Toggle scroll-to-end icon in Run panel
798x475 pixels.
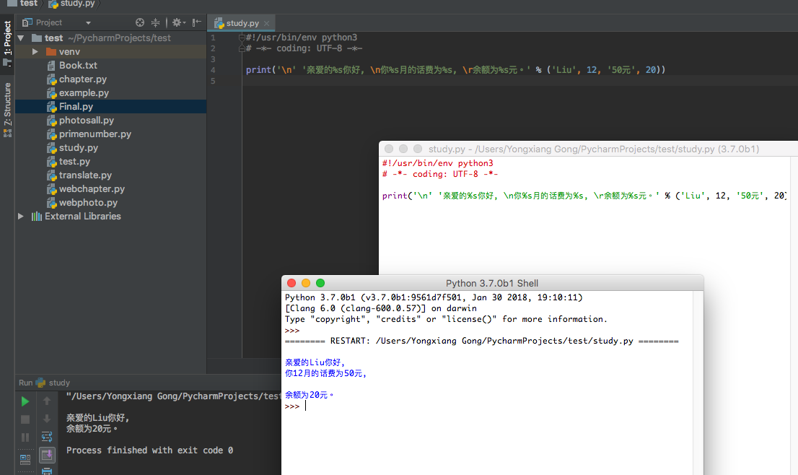pos(47,455)
